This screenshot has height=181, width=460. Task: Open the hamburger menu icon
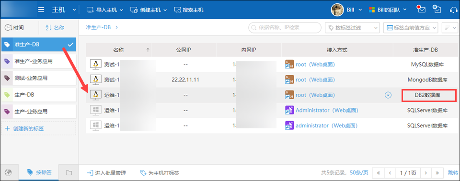point(41,10)
